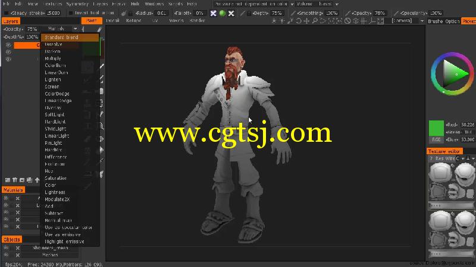Viewport: 476px width, 267px height.
Task: Toggle the Steady stroke checkbox
Action: click(x=7, y=13)
